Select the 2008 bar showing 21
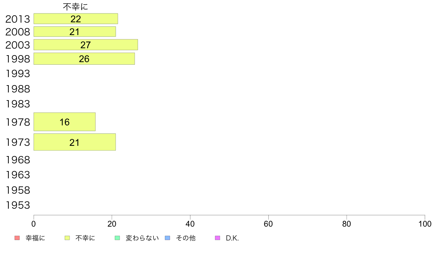 75,31
